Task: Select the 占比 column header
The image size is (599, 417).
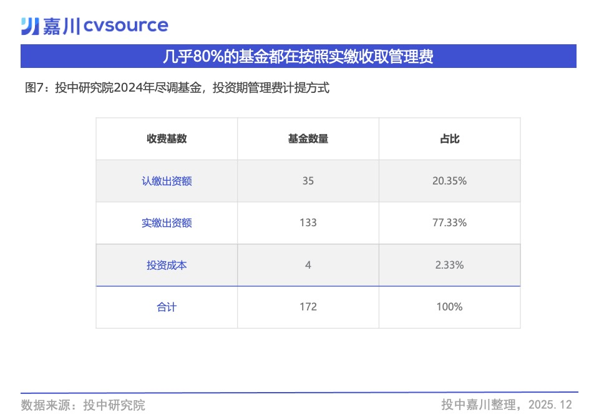Action: (449, 139)
